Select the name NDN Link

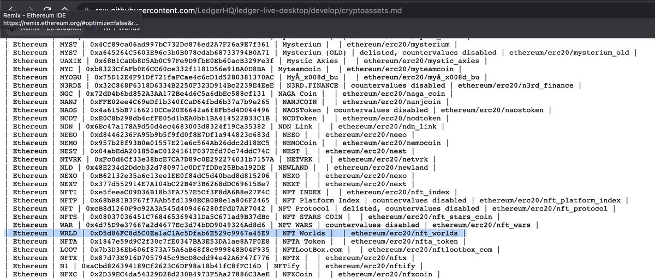(295, 127)
